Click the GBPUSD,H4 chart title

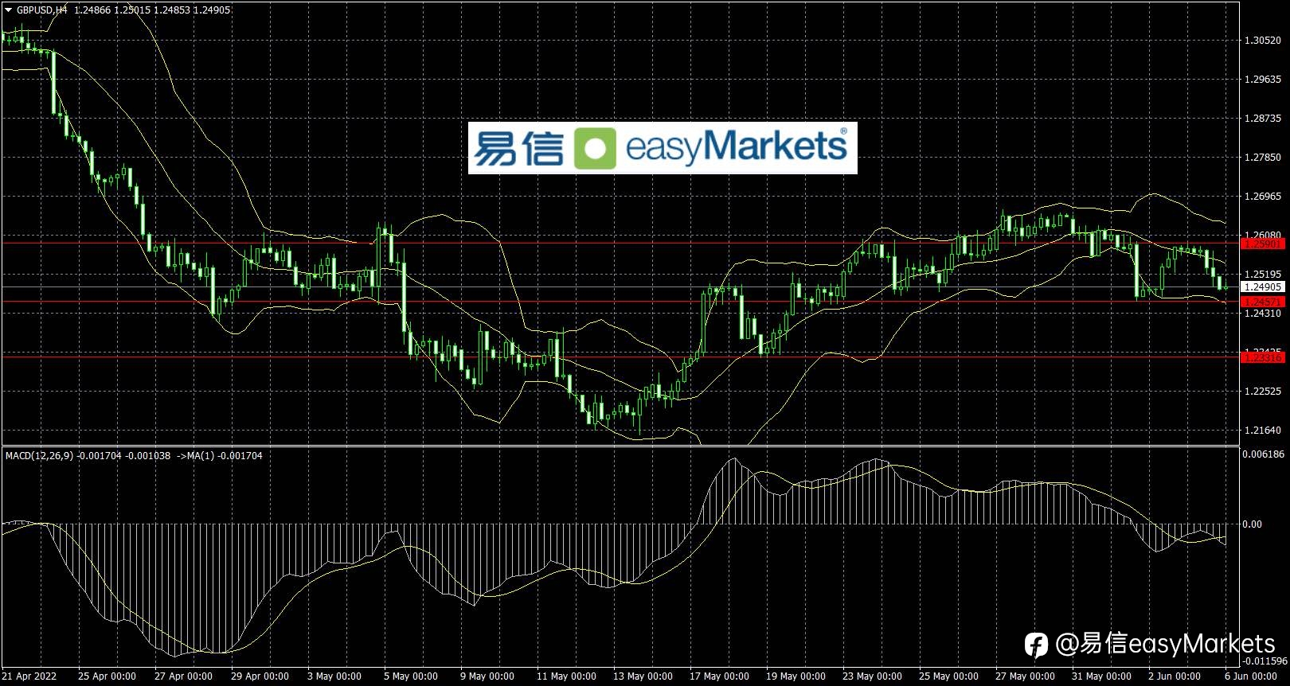(x=42, y=10)
